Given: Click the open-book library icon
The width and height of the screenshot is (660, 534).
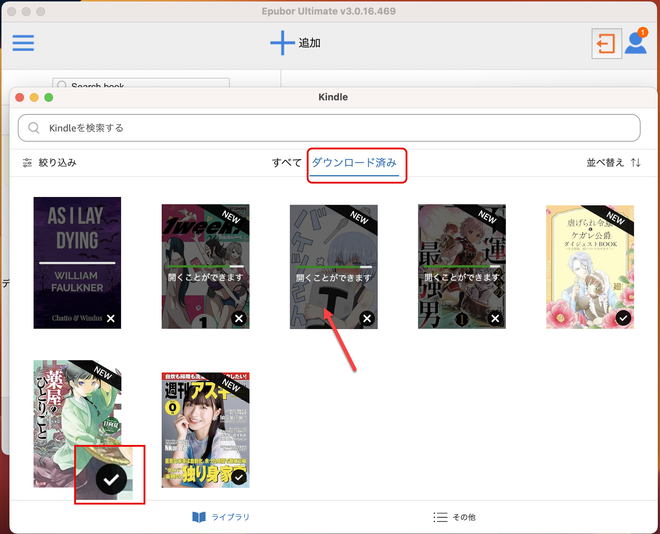Looking at the screenshot, I should [x=199, y=517].
